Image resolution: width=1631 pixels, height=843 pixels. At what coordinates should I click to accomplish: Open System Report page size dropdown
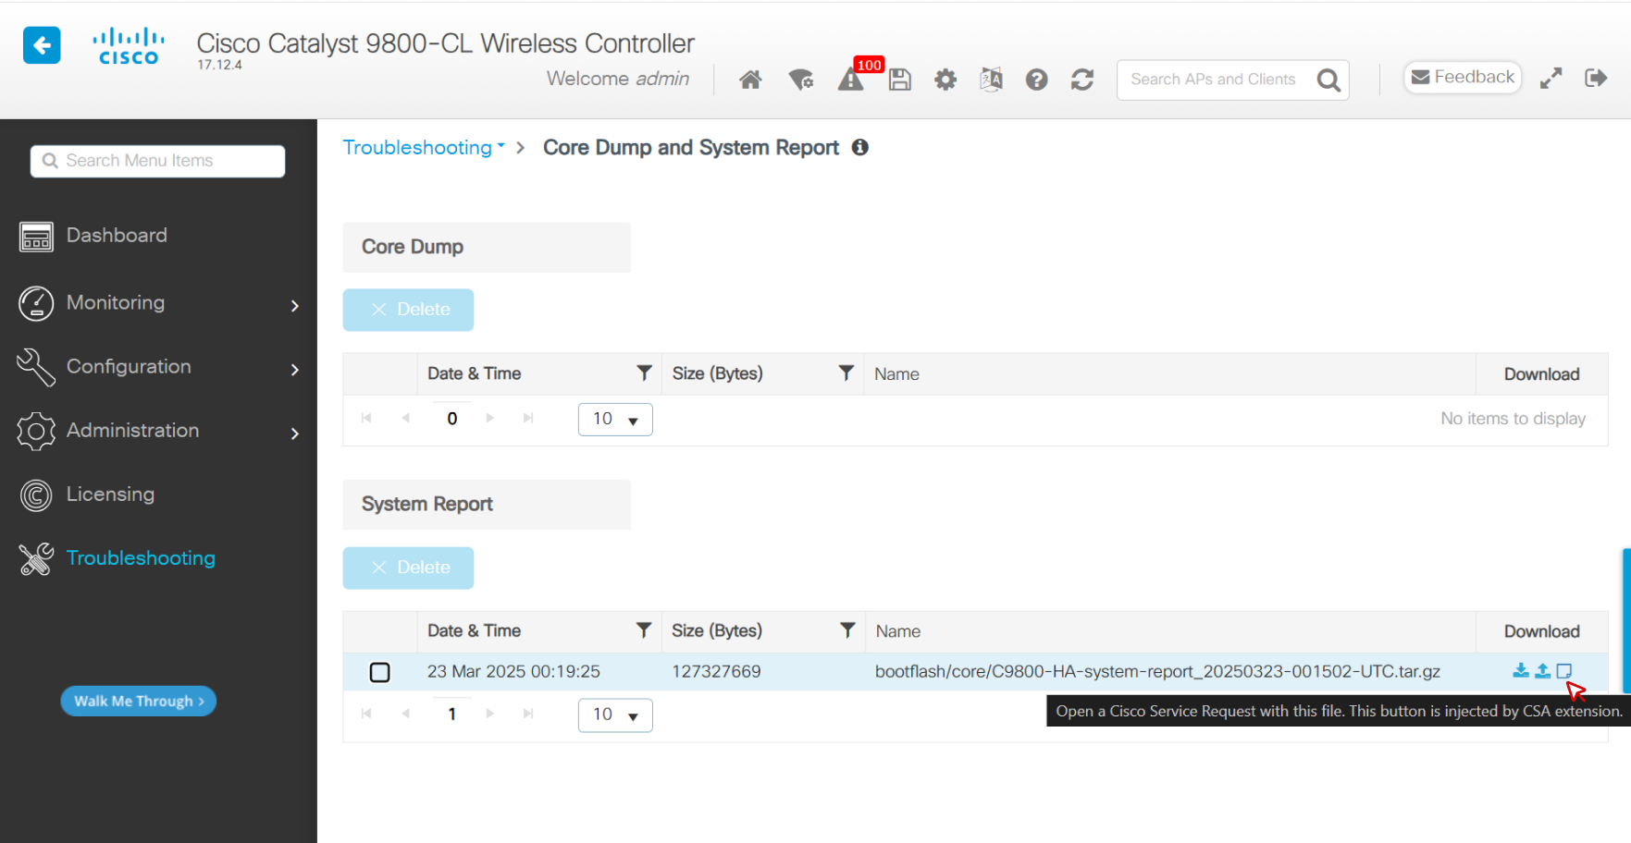[x=615, y=715]
